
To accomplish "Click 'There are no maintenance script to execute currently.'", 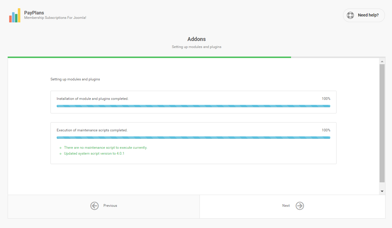I will [x=106, y=148].
